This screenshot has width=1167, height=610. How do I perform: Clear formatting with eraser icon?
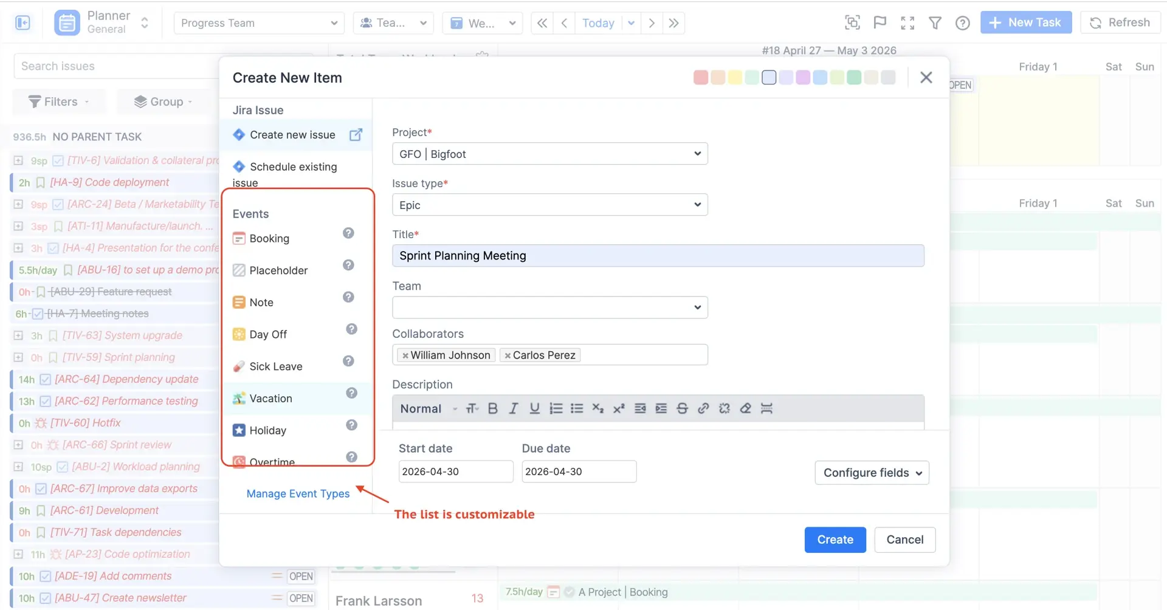pos(745,408)
